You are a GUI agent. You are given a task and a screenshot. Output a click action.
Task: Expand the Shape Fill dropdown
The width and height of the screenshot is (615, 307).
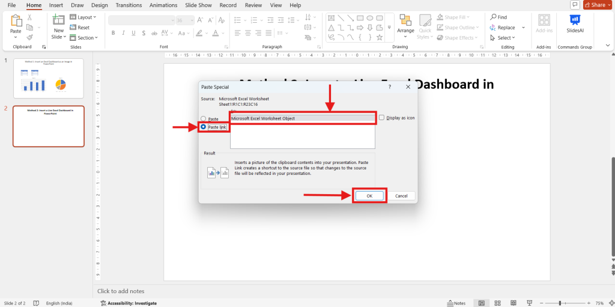click(468, 17)
